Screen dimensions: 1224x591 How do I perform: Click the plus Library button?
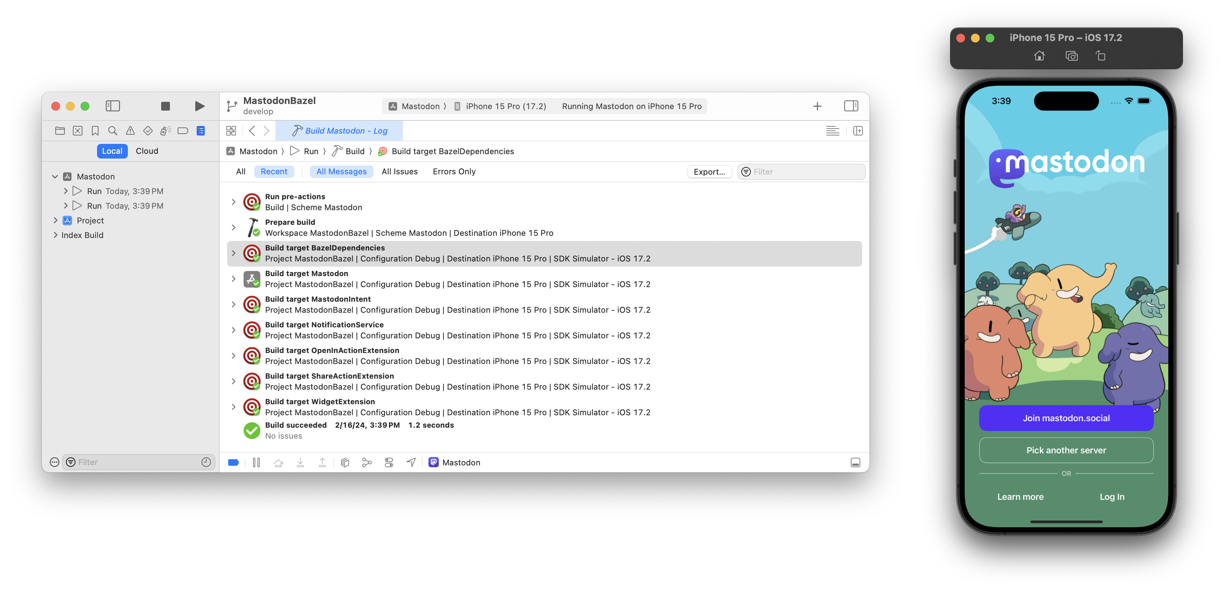tap(817, 106)
